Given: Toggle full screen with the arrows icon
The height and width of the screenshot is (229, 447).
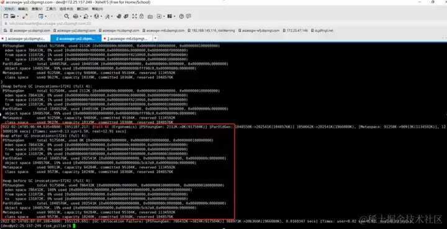Looking at the screenshot, I should click(x=135, y=16).
